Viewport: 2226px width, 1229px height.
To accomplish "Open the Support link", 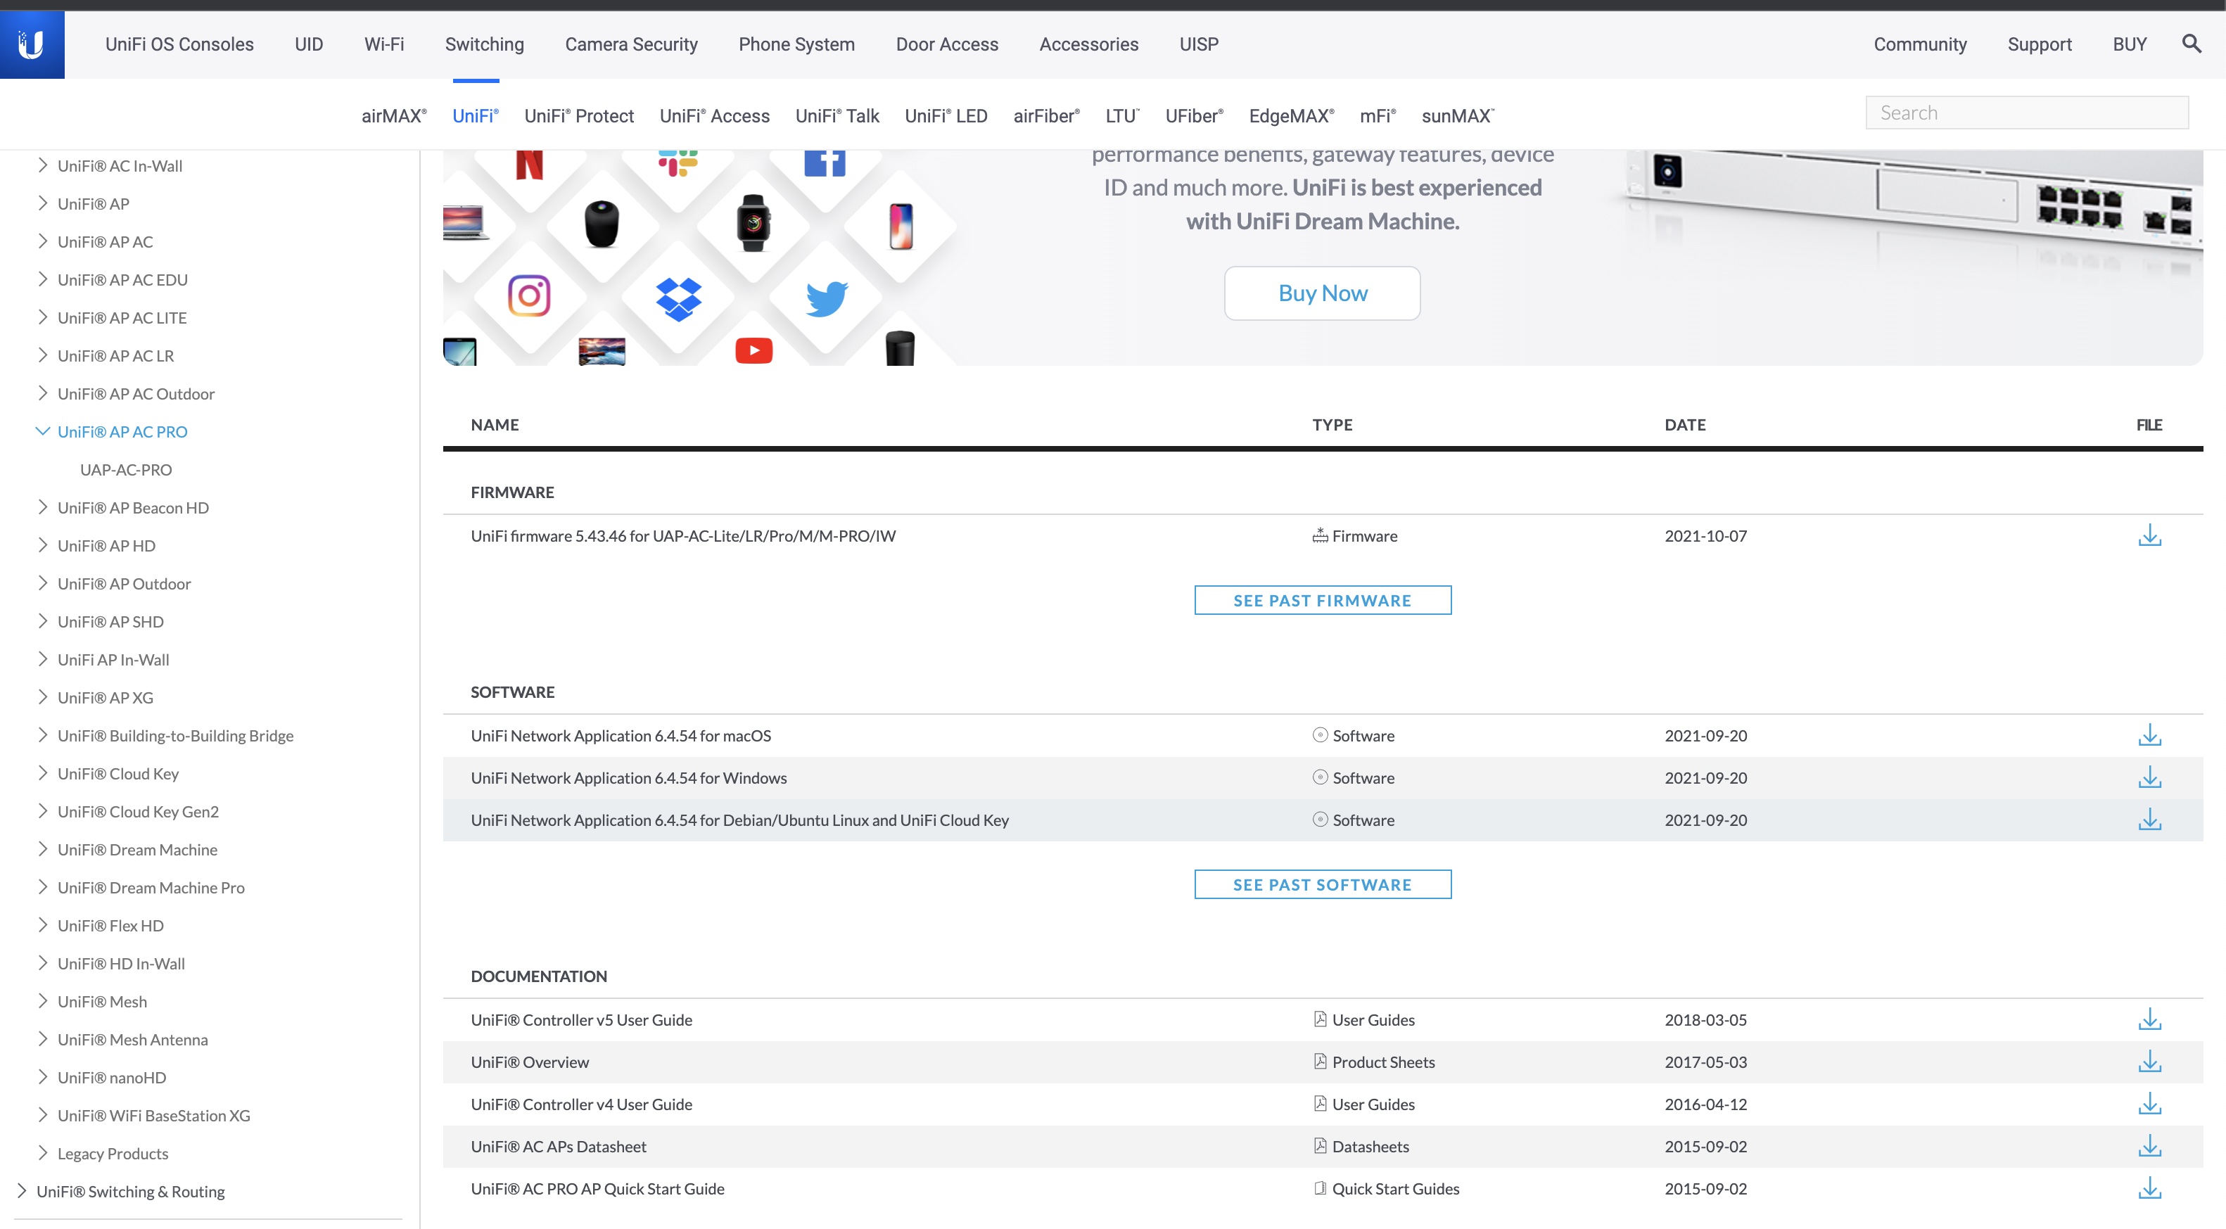I will (2040, 44).
